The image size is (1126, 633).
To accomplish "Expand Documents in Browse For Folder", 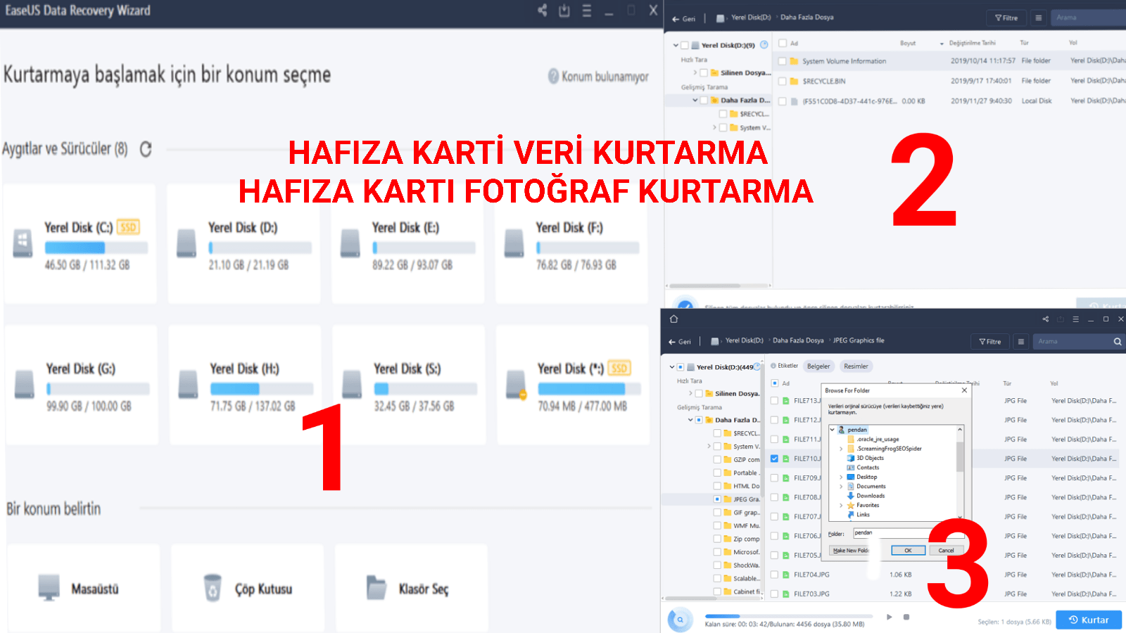I will (841, 487).
